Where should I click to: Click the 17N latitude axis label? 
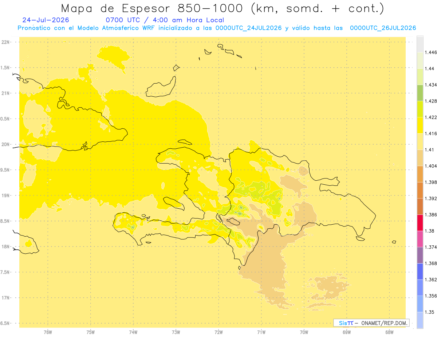(6, 298)
